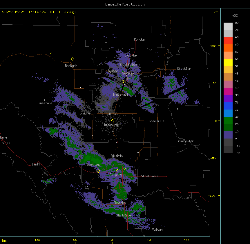This screenshot has width=250, height=244.
Task: Click the Ponoka city label
Action: click(x=139, y=39)
